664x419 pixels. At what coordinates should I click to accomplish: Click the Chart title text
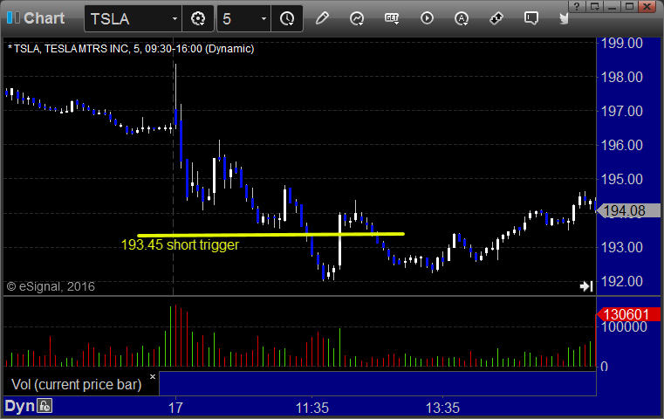click(x=44, y=18)
